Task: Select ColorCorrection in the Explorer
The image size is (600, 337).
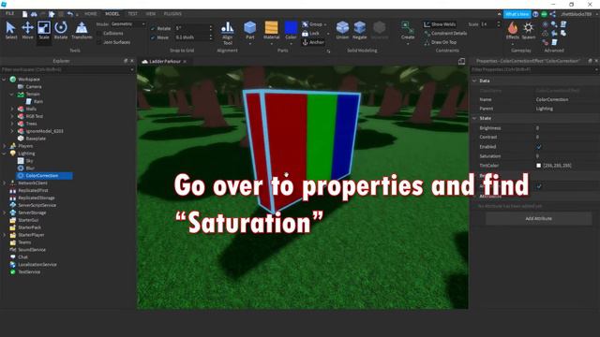Action: 44,176
